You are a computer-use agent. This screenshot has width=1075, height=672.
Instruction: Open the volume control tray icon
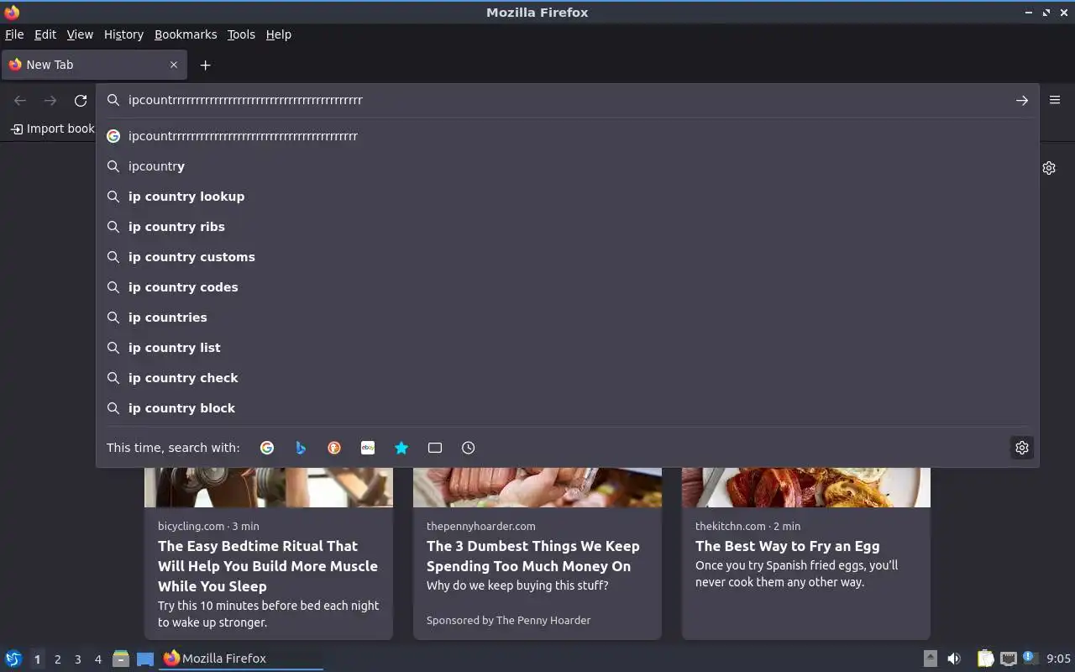tap(954, 659)
